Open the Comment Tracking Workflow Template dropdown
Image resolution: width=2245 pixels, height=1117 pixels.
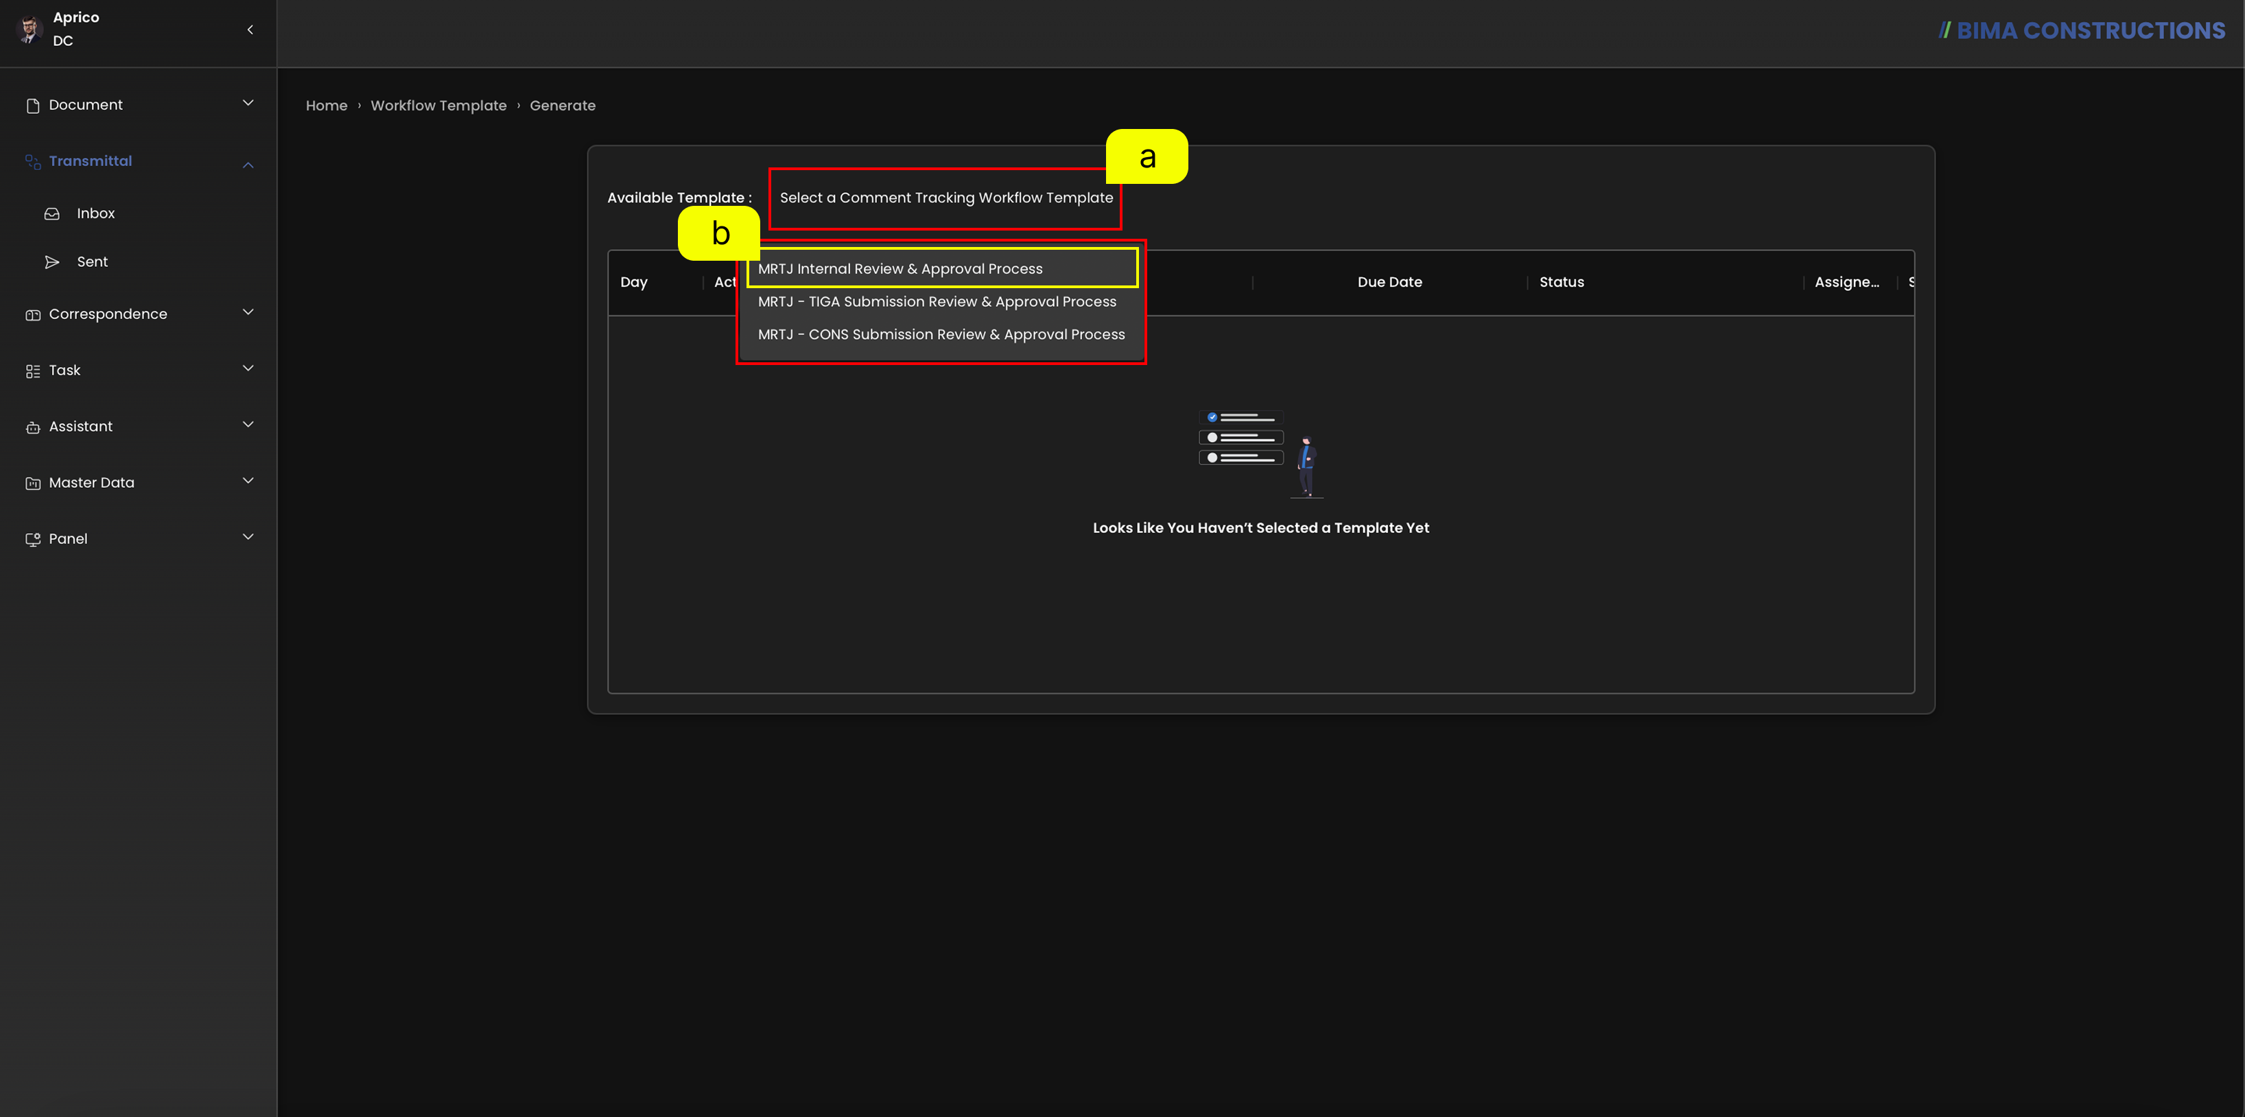945,198
